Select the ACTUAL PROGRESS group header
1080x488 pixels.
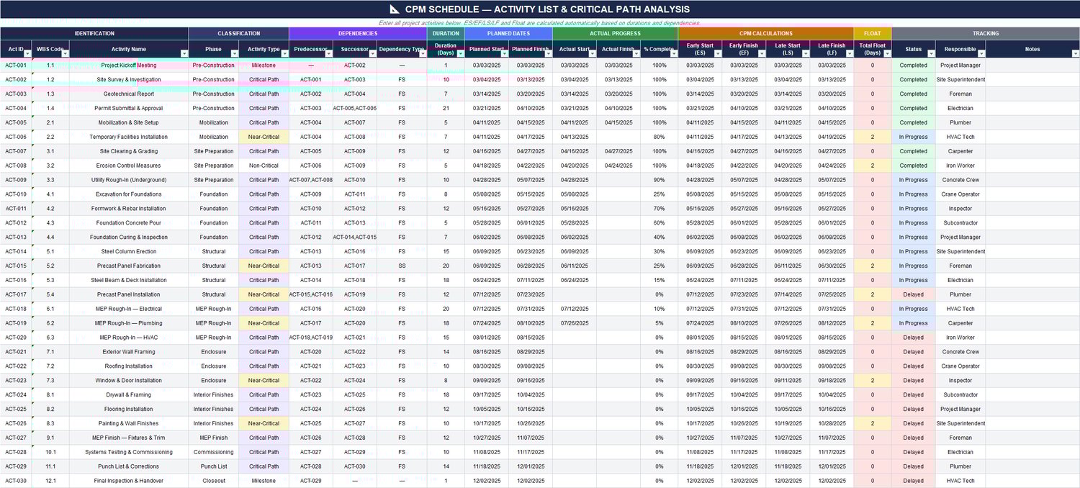coord(616,33)
